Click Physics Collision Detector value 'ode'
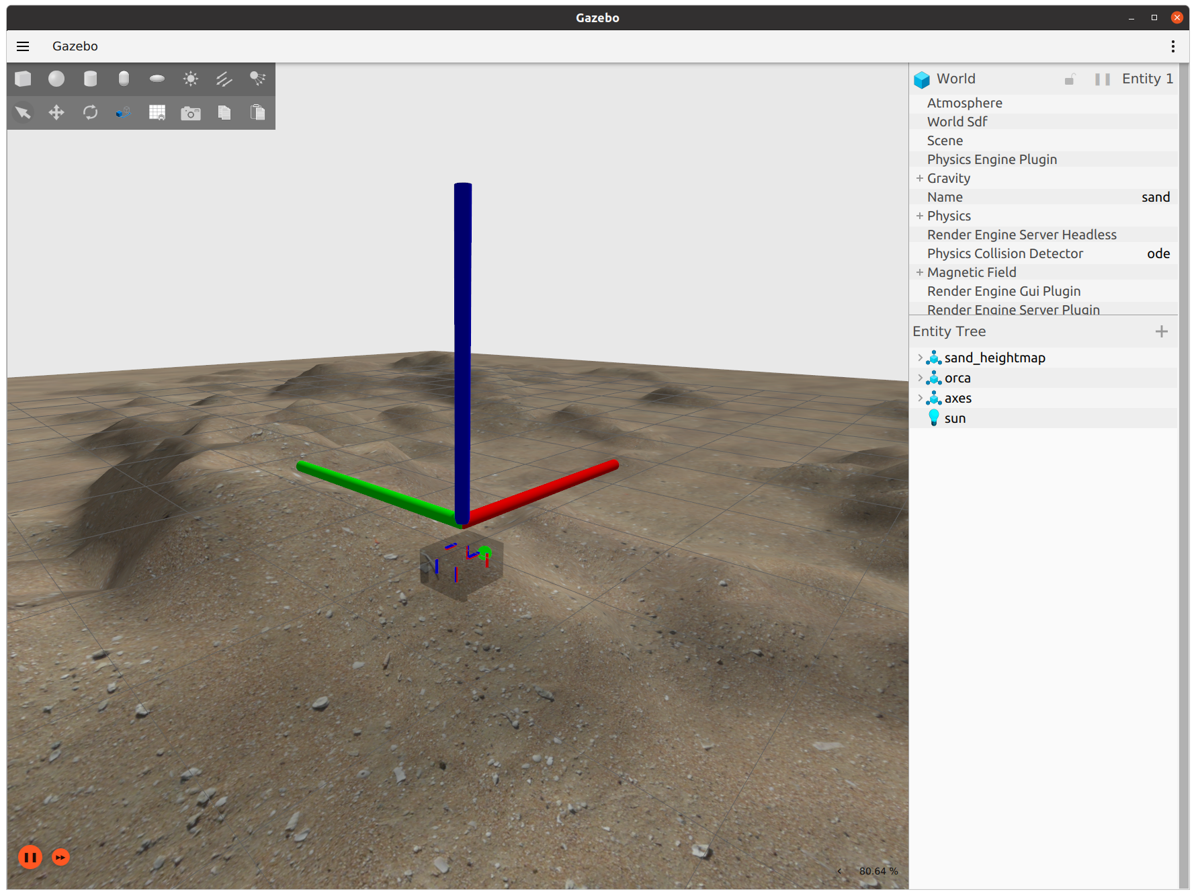The height and width of the screenshot is (896, 1196). [x=1158, y=253]
